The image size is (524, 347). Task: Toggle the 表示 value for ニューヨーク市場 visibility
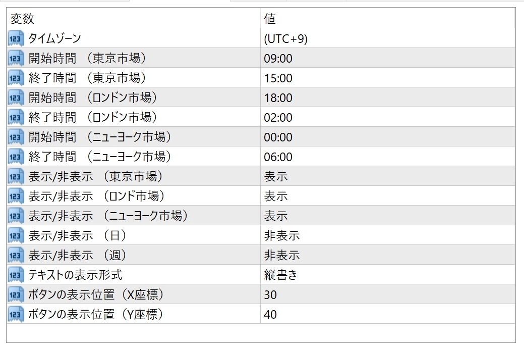click(x=276, y=216)
